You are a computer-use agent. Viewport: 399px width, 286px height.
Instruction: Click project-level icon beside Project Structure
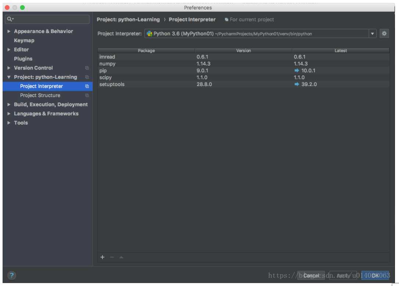(87, 96)
